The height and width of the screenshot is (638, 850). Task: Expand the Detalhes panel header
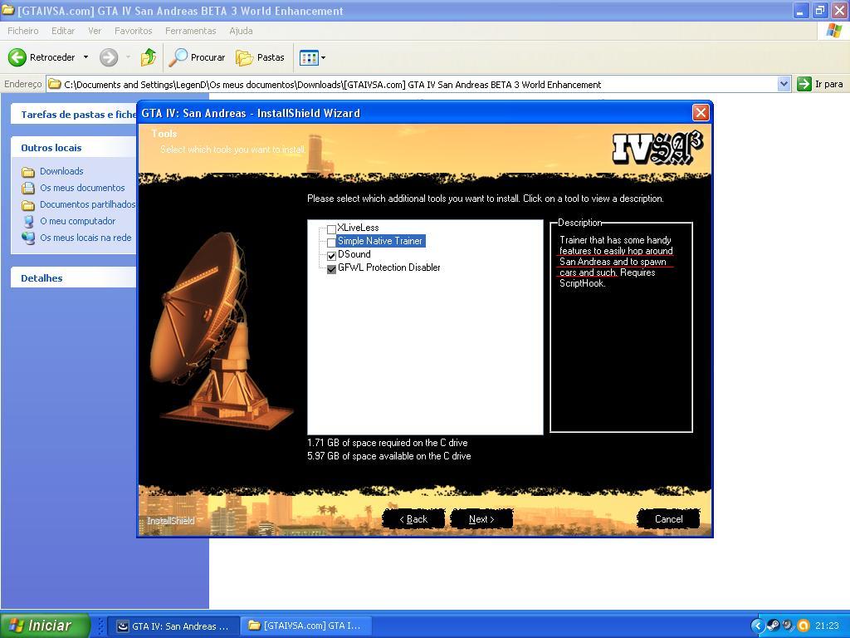(73, 277)
